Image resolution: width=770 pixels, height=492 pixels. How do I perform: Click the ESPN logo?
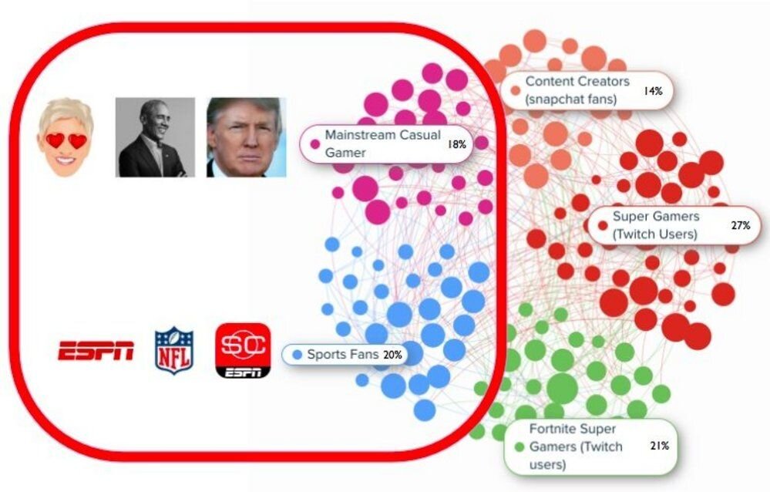click(x=96, y=350)
